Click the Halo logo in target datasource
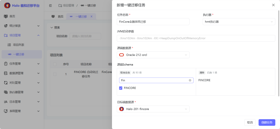 121,109
